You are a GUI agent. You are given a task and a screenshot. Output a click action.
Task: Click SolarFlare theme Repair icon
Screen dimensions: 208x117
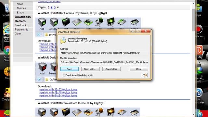click(x=134, y=112)
